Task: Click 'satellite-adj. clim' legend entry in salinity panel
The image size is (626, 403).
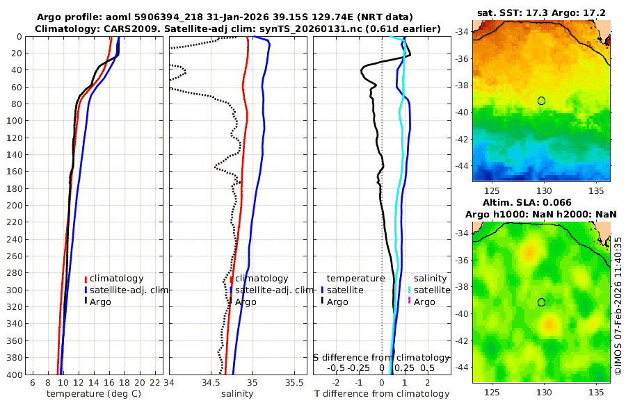Action: [x=274, y=290]
